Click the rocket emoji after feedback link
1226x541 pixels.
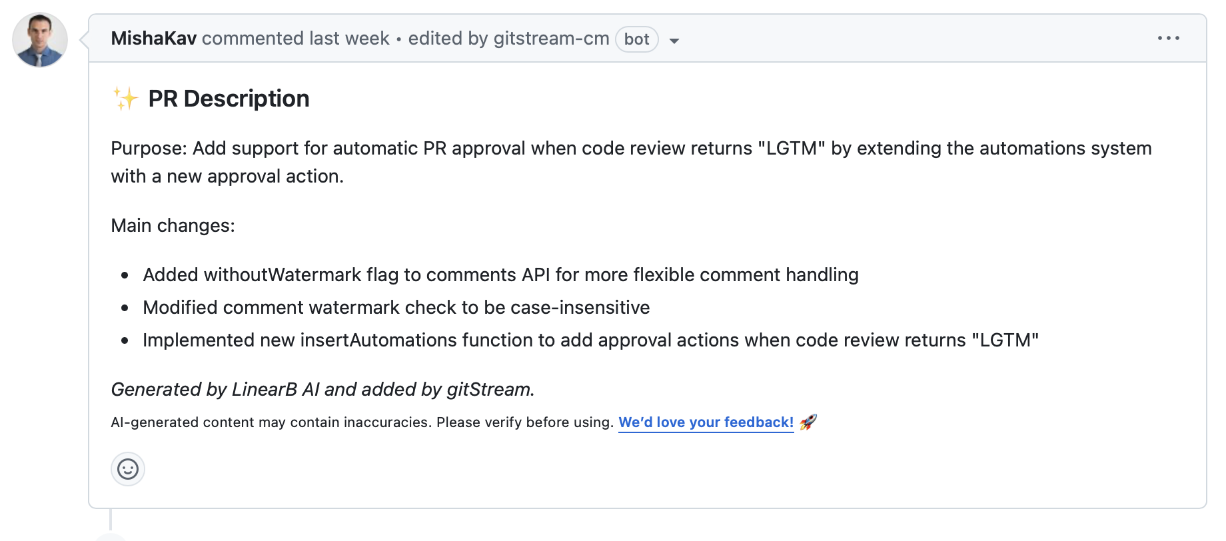pyautogui.click(x=808, y=422)
